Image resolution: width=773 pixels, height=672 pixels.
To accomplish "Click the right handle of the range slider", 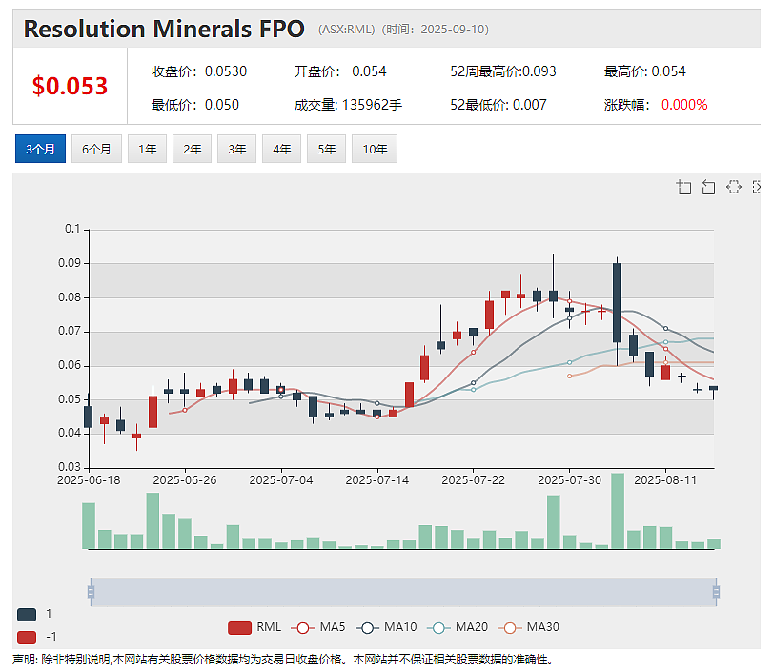I will point(717,592).
